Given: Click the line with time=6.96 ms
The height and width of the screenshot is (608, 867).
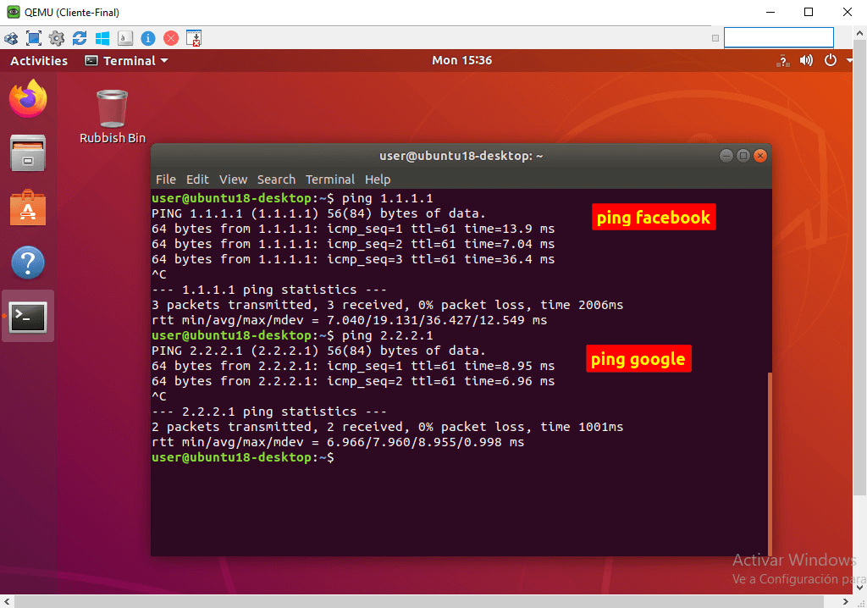Looking at the screenshot, I should coord(353,382).
